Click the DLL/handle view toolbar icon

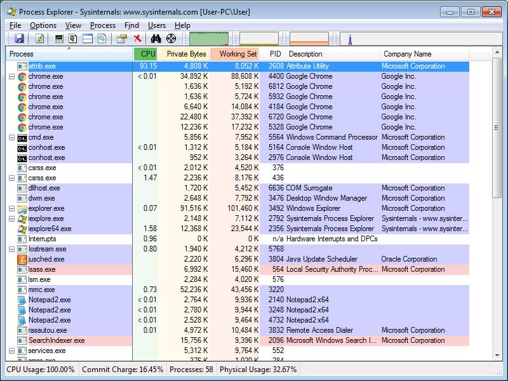pyautogui.click(x=102, y=39)
